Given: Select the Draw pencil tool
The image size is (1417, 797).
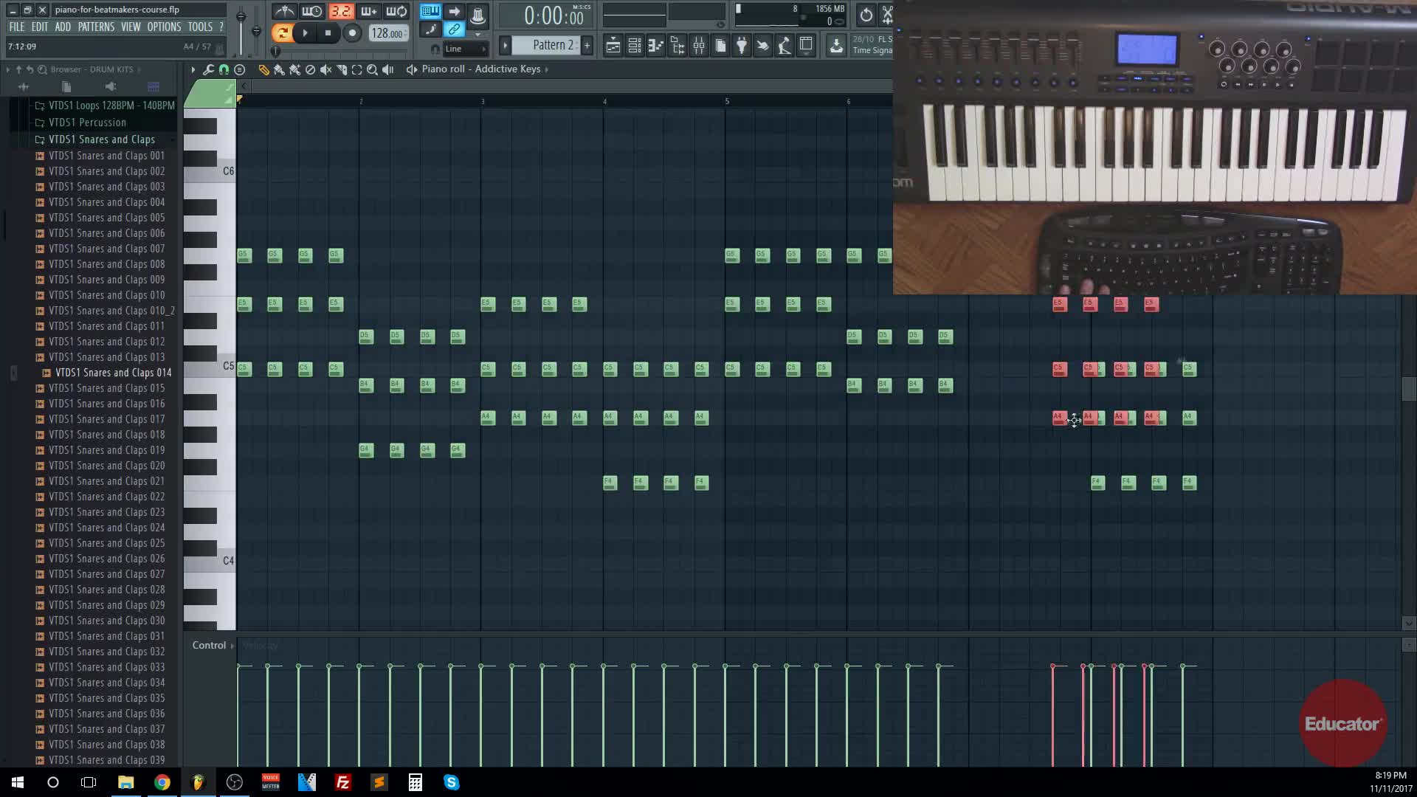Looking at the screenshot, I should coord(263,69).
